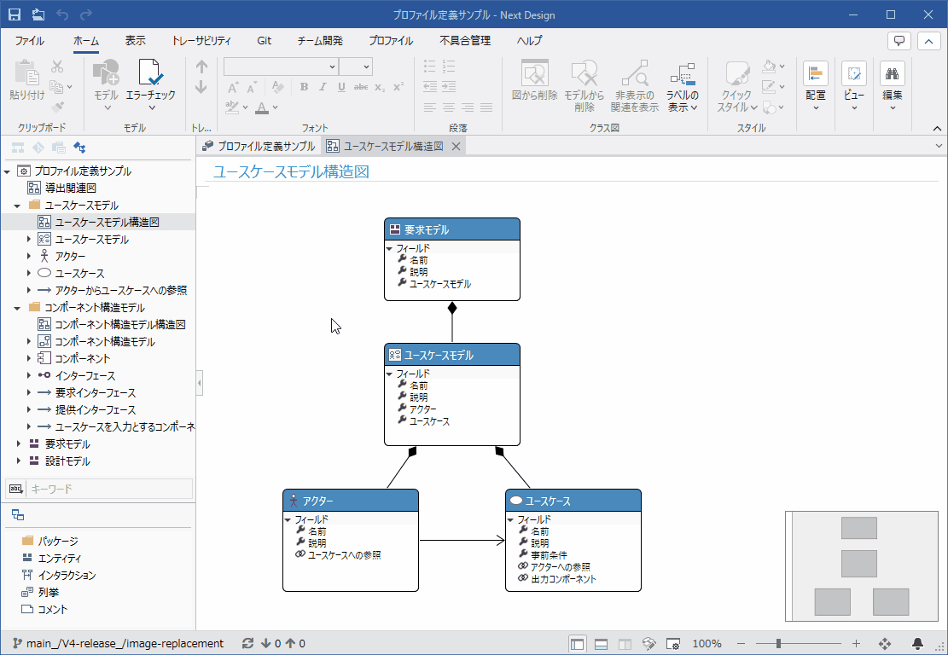Open the font size combo box
Viewport: 948px width, 655px height.
(356, 67)
